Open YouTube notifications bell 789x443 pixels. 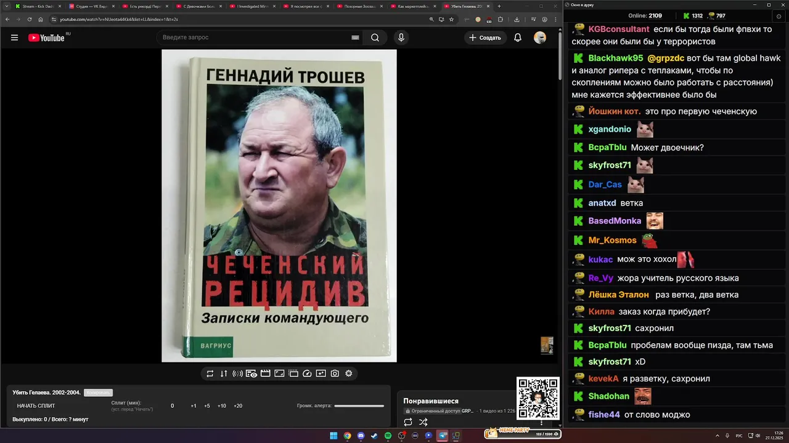click(x=518, y=38)
